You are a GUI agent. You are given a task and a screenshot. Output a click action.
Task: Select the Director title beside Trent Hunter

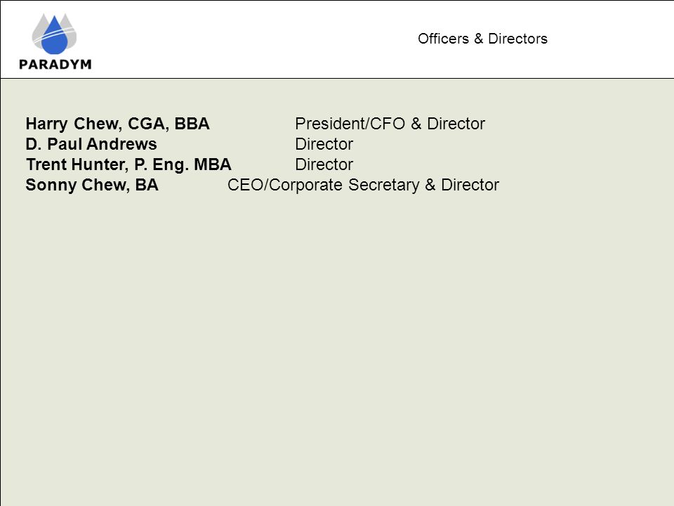click(x=324, y=164)
